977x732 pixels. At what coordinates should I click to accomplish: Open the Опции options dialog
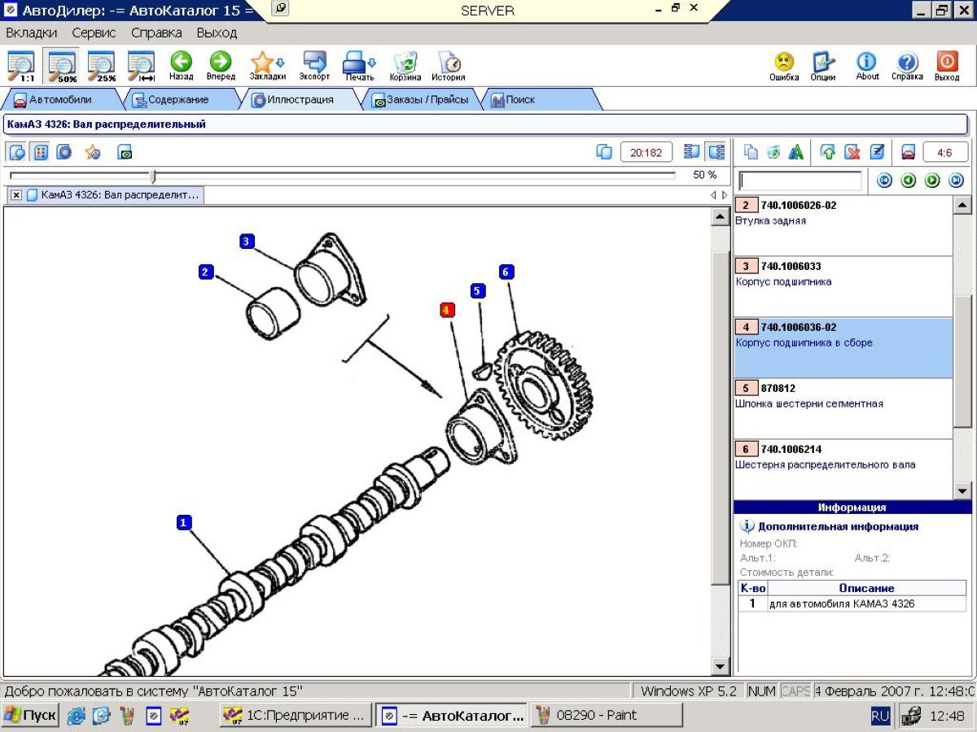pos(823,67)
